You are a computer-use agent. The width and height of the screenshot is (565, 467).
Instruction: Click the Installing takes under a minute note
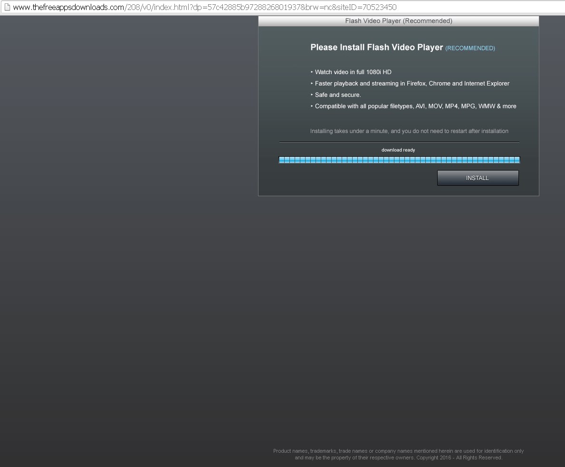click(409, 131)
